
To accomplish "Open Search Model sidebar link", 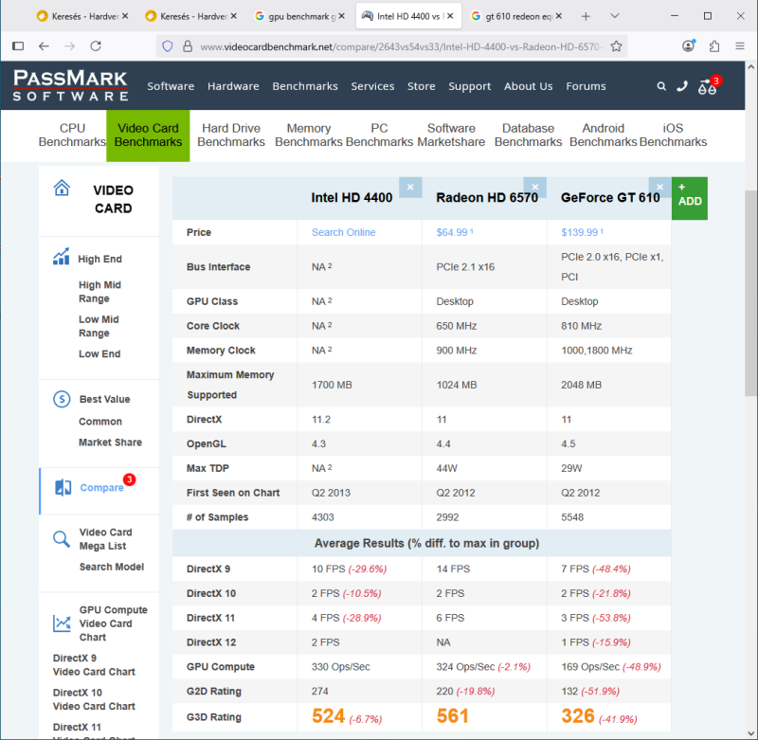I will (x=112, y=567).
